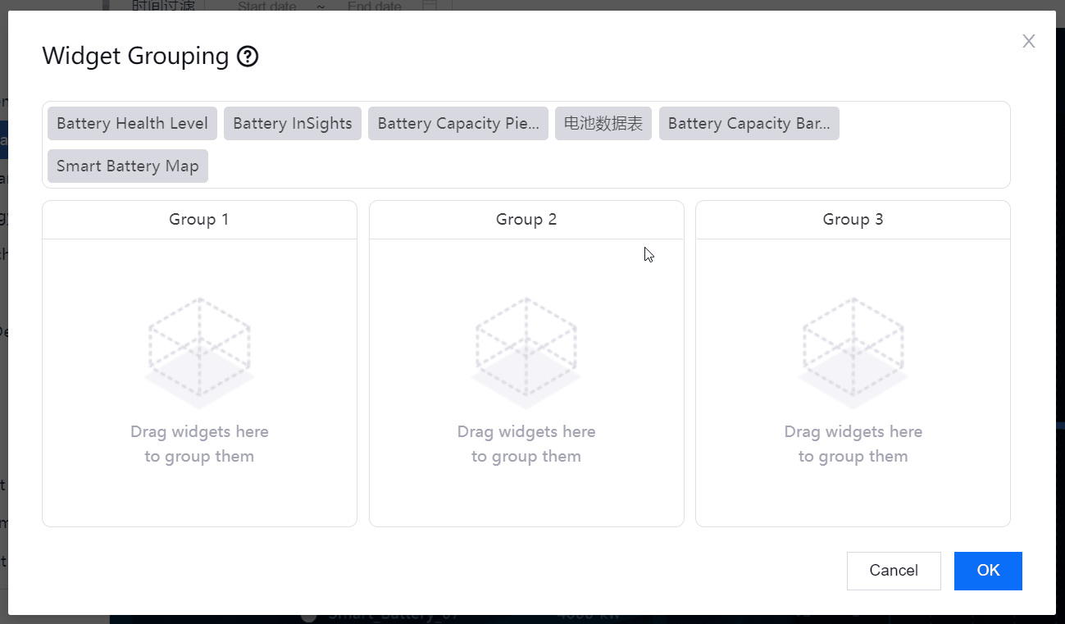Select the Battery InSights widget chip
The width and height of the screenshot is (1065, 624).
[292, 124]
